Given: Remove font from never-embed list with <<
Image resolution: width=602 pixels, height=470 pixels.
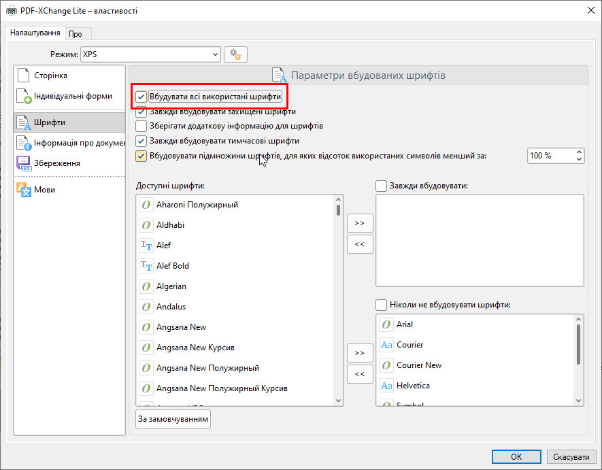Looking at the screenshot, I should (360, 374).
